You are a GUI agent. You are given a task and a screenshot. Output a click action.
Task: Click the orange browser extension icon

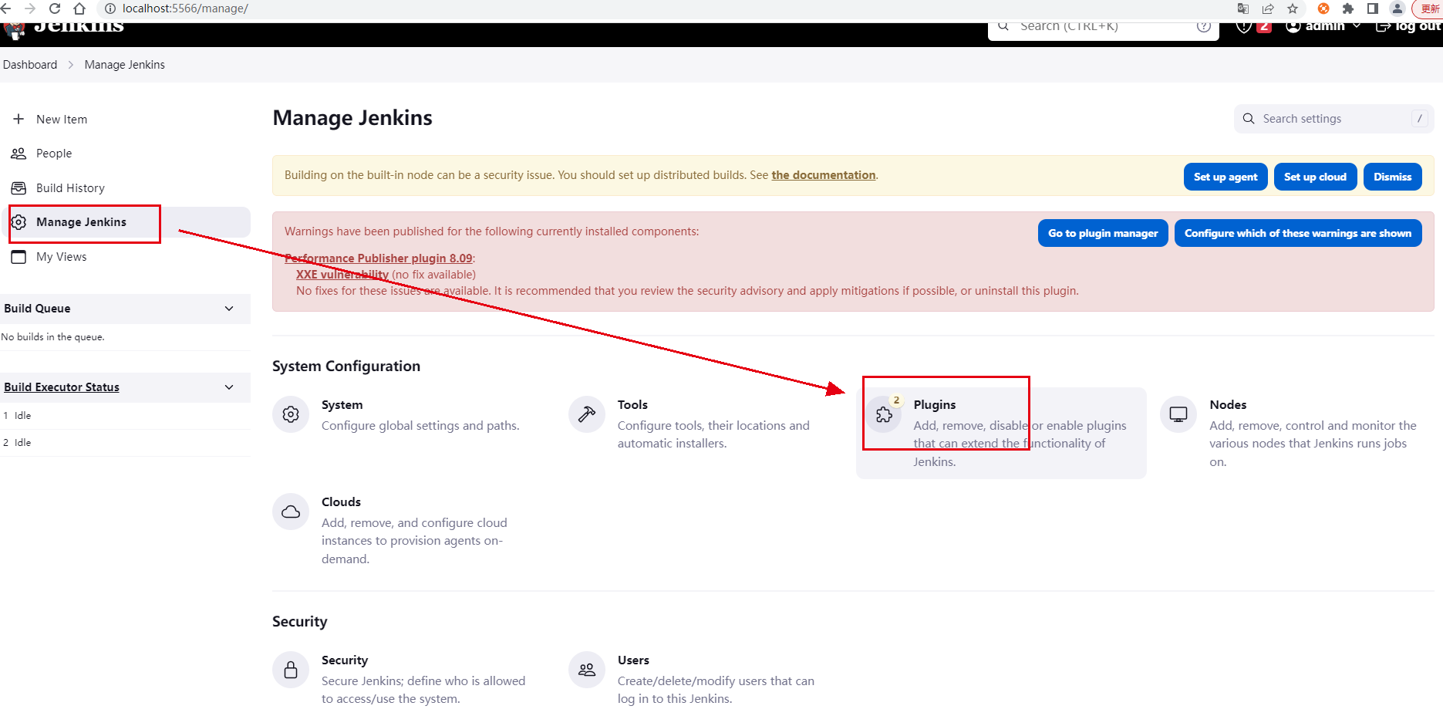pos(1323,8)
